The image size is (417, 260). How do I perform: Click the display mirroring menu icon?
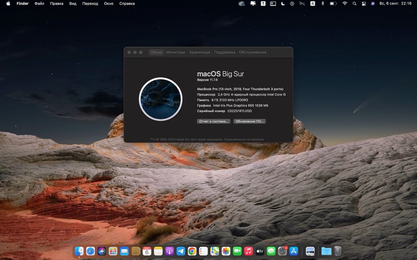click(253, 3)
